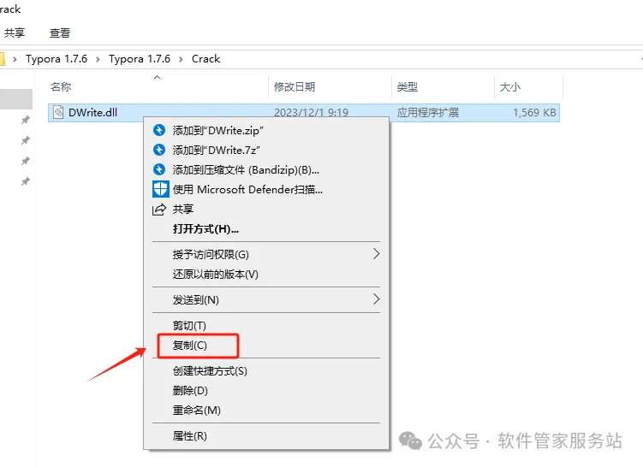This screenshot has width=643, height=467.
Task: Click 共享 in the context menu
Action: tap(266, 210)
